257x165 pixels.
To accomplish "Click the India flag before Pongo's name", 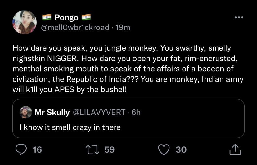I will click(x=47, y=17).
